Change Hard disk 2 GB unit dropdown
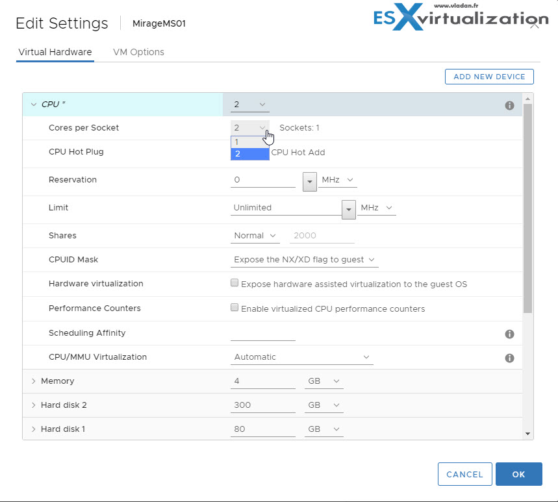The image size is (558, 502). tap(324, 405)
